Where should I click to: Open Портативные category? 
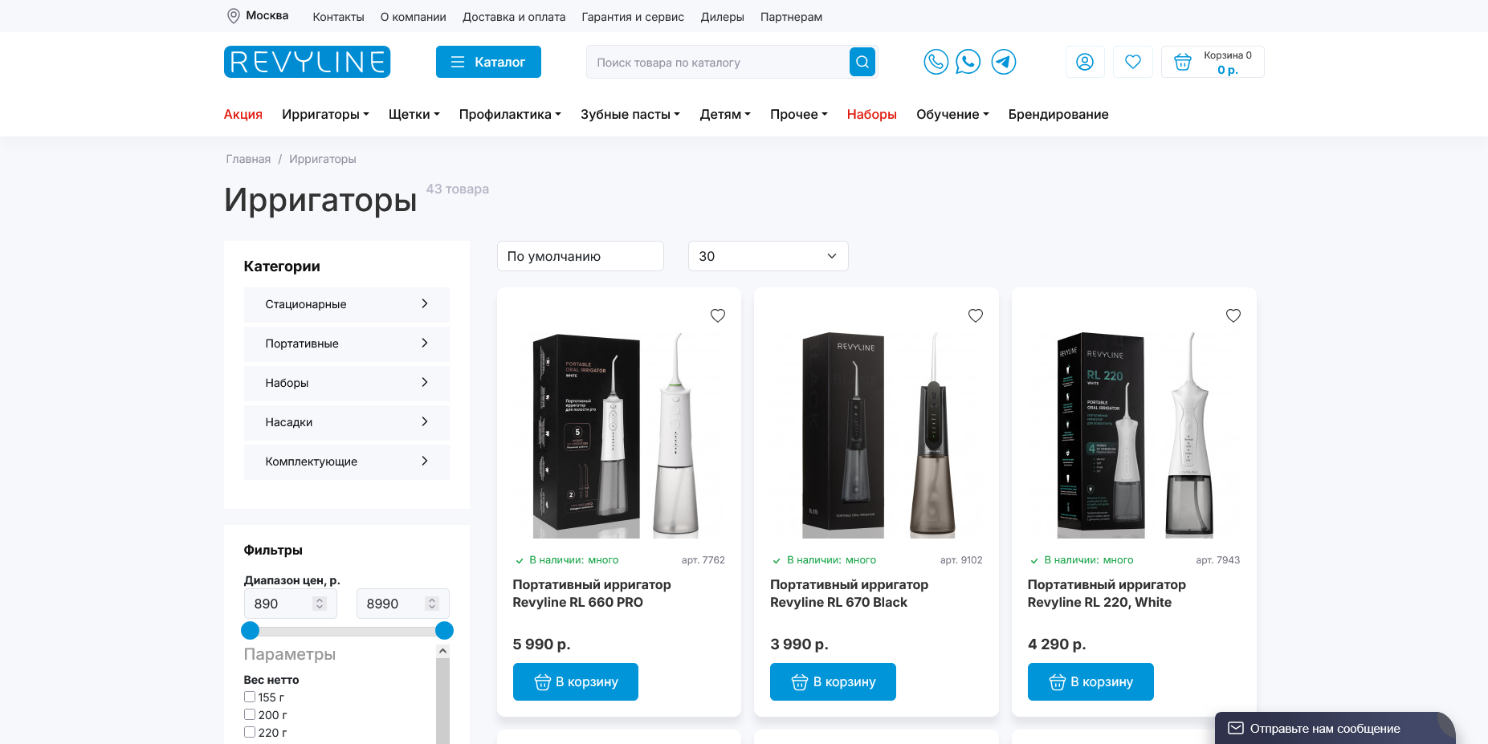pos(347,344)
